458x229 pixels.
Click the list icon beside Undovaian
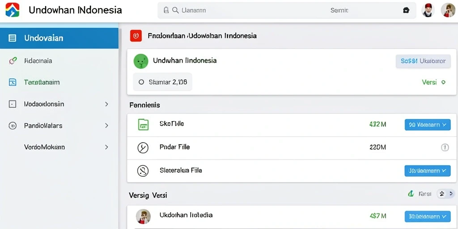pos(12,38)
